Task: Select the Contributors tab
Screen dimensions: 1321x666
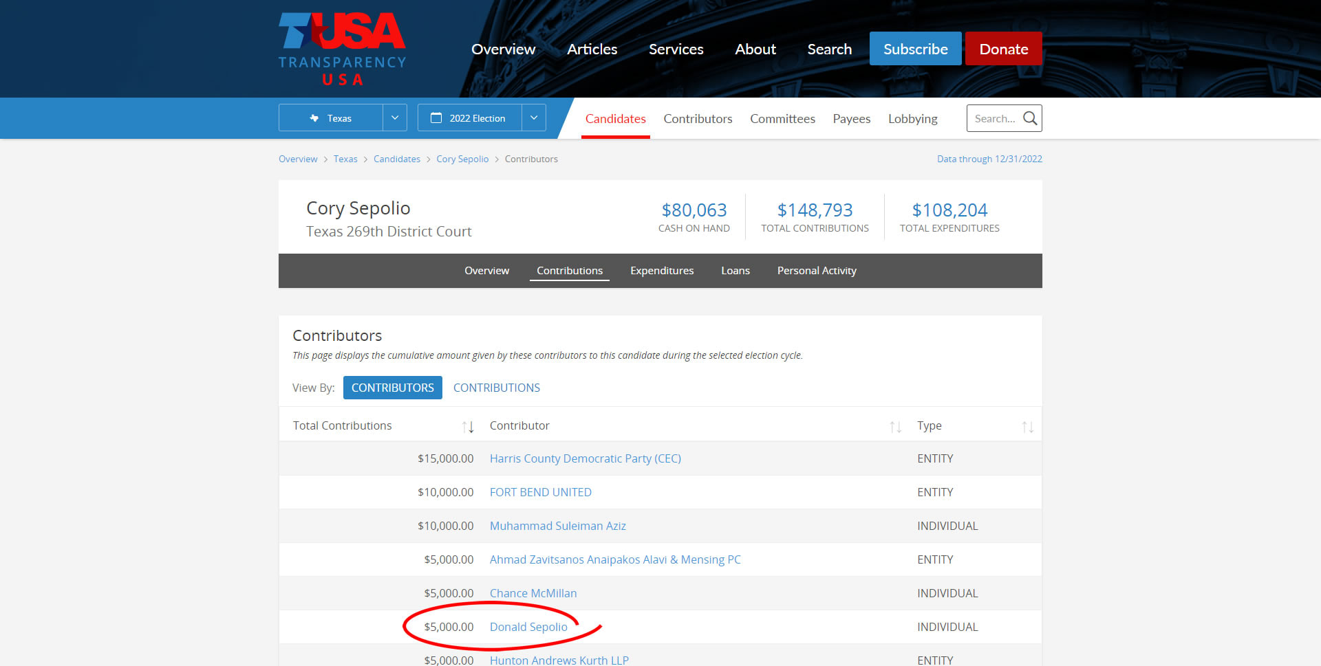Action: pyautogui.click(x=698, y=118)
